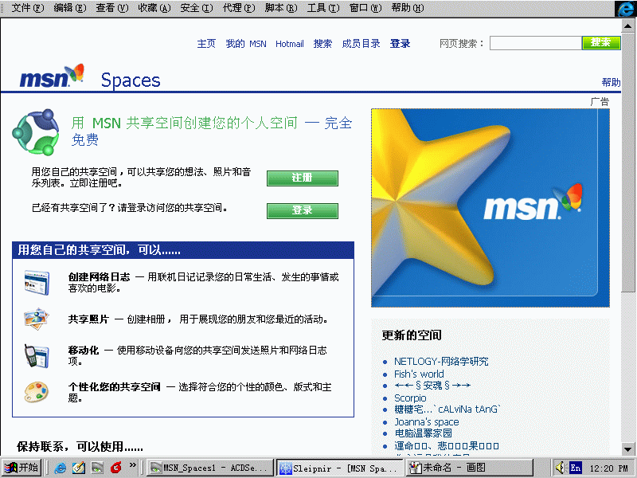Open the 帮助 link under search
The height and width of the screenshot is (478, 637).
click(611, 82)
